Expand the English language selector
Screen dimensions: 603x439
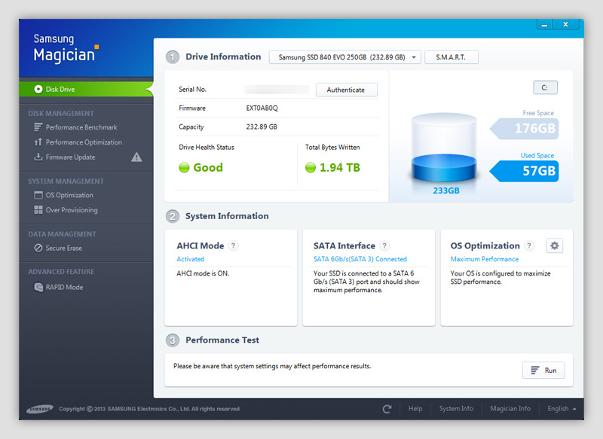pyautogui.click(x=562, y=409)
